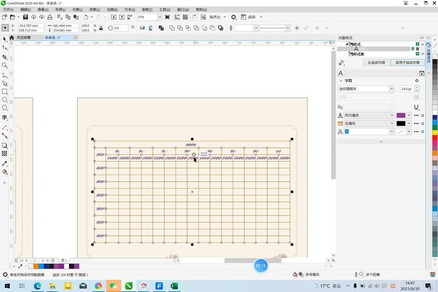Open the font name dropdown

coord(391,89)
